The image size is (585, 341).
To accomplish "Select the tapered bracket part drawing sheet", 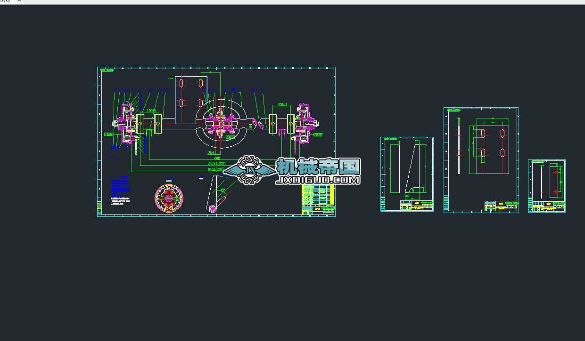I will (407, 174).
